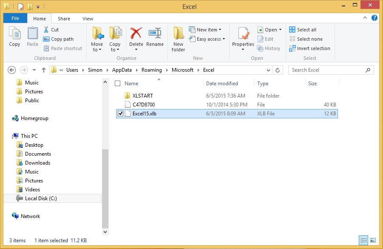Click the search magnifier icon

click(x=368, y=70)
